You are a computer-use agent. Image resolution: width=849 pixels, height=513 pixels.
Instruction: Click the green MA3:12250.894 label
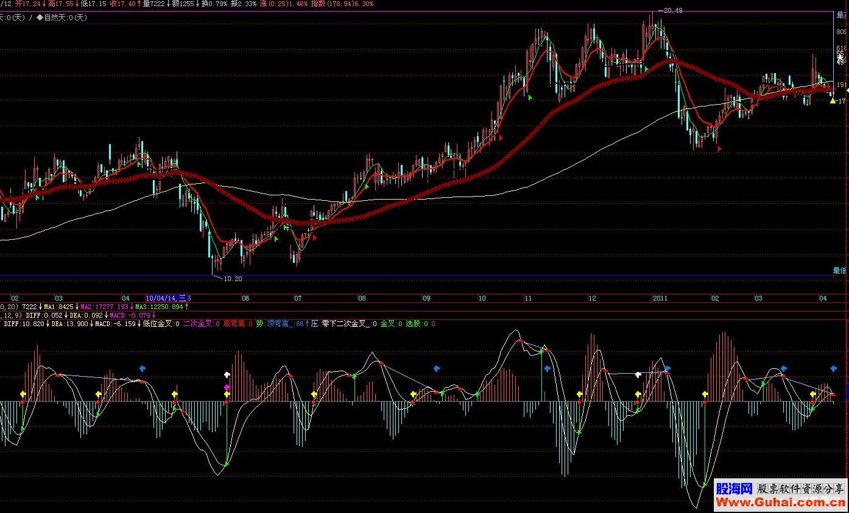(x=160, y=307)
